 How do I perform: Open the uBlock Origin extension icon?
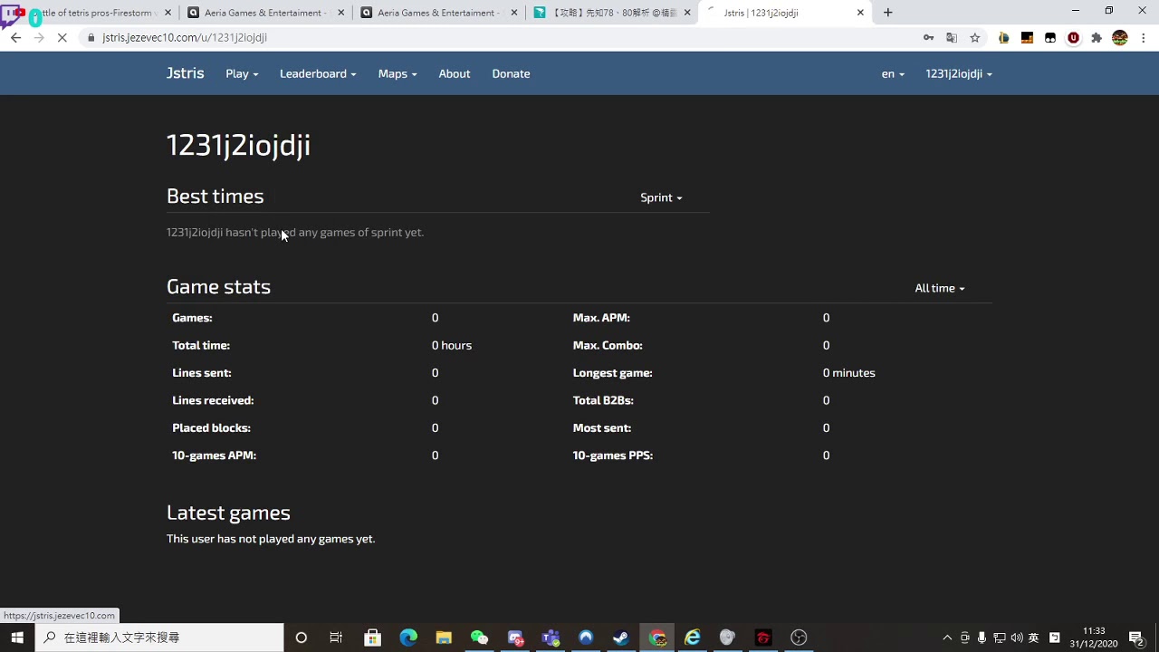coord(1073,37)
